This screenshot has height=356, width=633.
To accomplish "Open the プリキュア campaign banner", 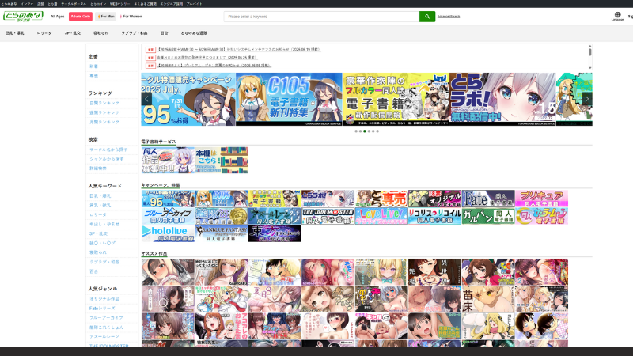I will pyautogui.click(x=542, y=199).
